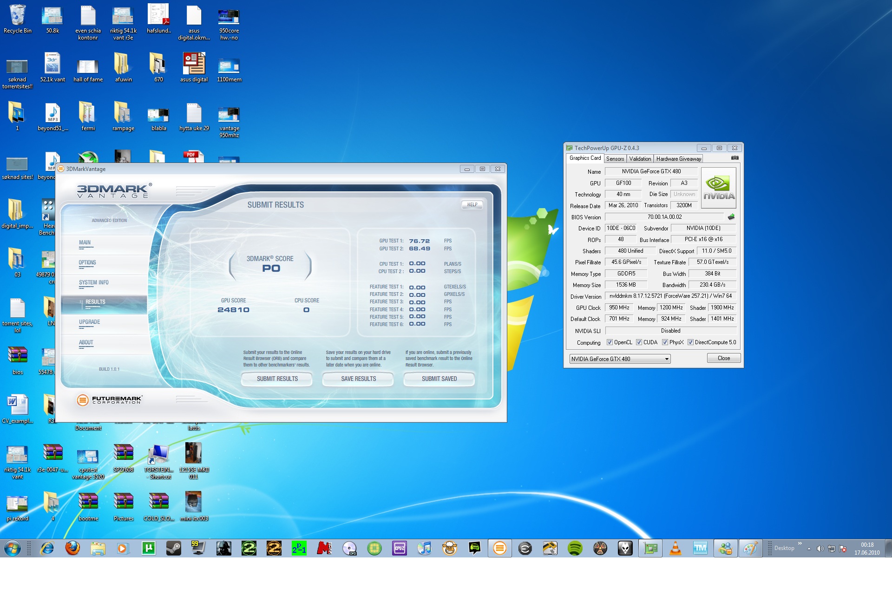Click the GPU-Z screenshot camera icon
Screen dimensions: 892x602
click(735, 158)
